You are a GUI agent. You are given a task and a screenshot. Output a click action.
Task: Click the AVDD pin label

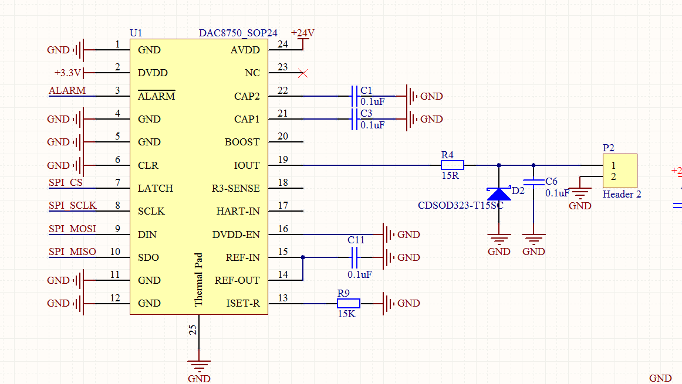click(x=245, y=50)
